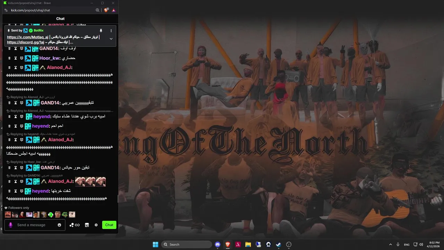444x250 pixels.
Task: Open Discord from the taskbar
Action: tap(217, 244)
